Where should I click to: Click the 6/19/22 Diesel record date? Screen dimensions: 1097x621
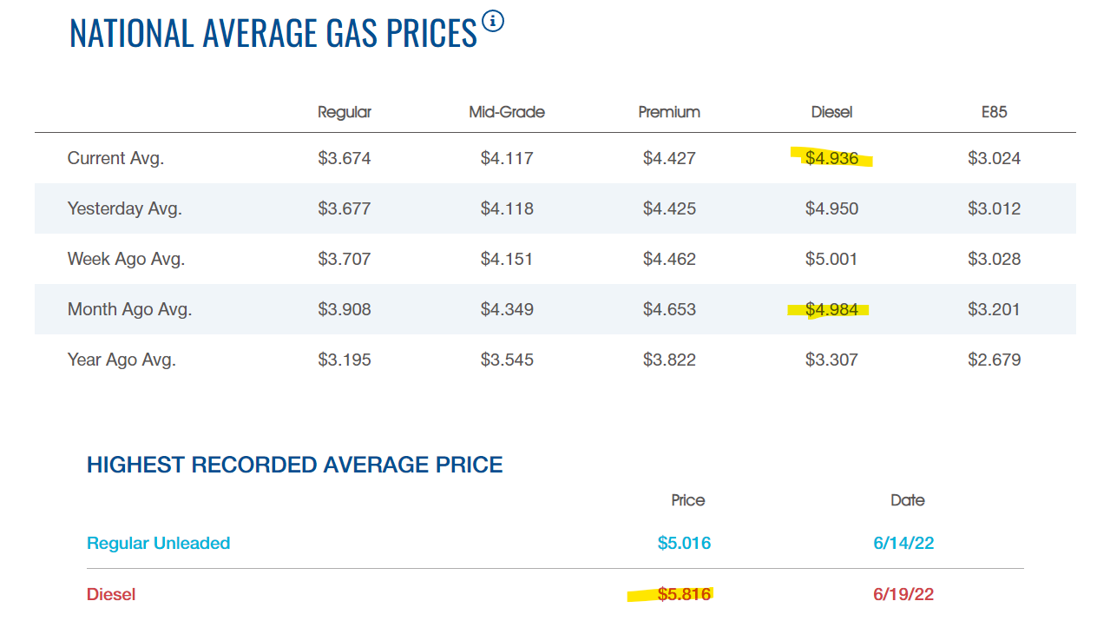903,595
